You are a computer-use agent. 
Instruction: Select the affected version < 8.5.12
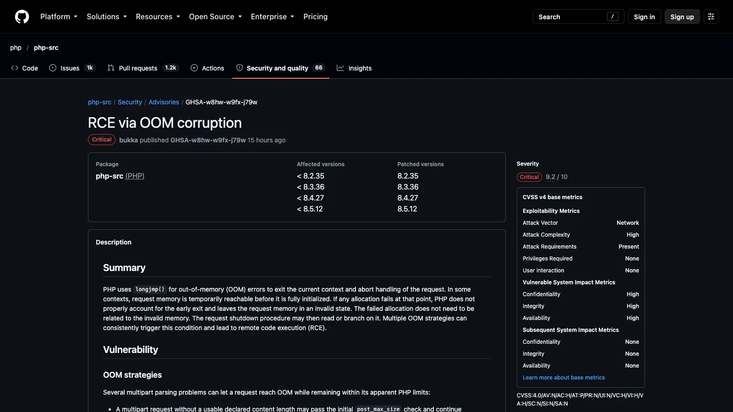pyautogui.click(x=310, y=209)
